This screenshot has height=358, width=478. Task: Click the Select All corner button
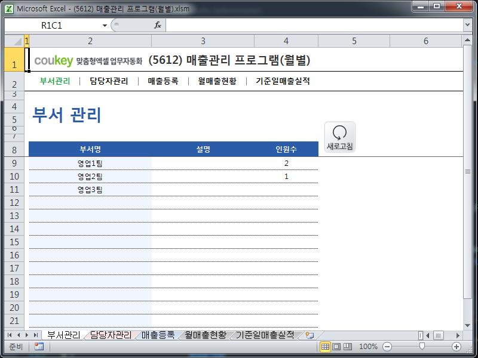click(14, 41)
